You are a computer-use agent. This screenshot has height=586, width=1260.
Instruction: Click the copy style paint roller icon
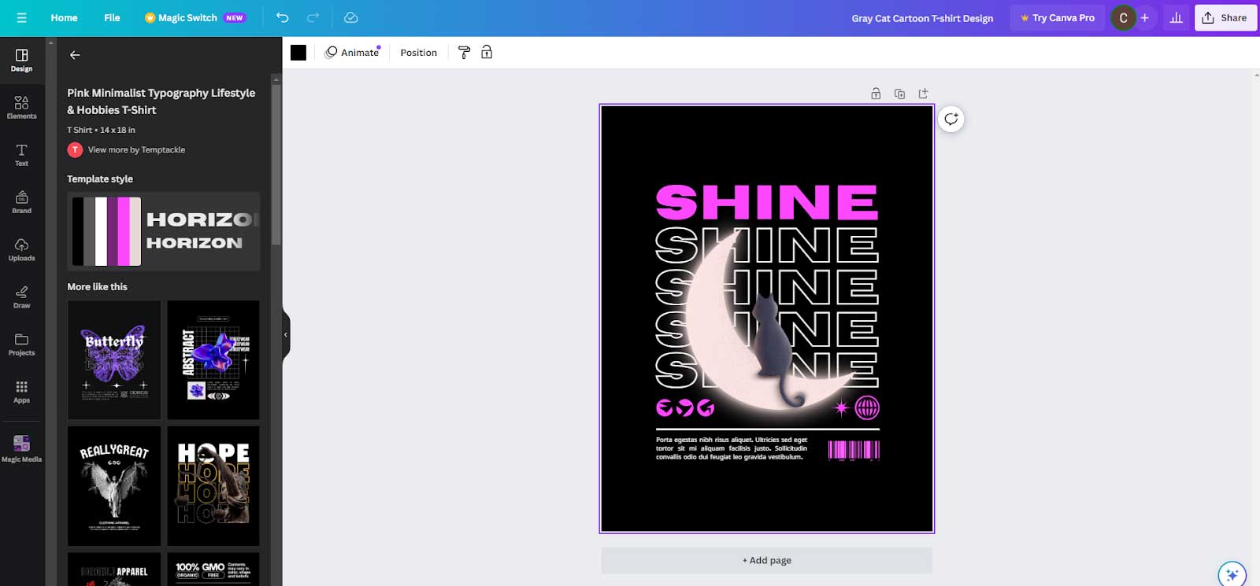[x=464, y=53]
